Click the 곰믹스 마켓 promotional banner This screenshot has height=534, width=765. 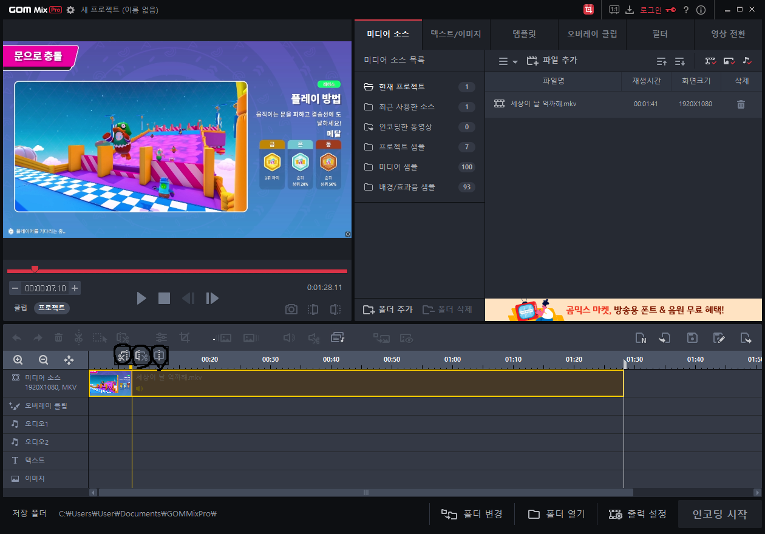coord(624,309)
